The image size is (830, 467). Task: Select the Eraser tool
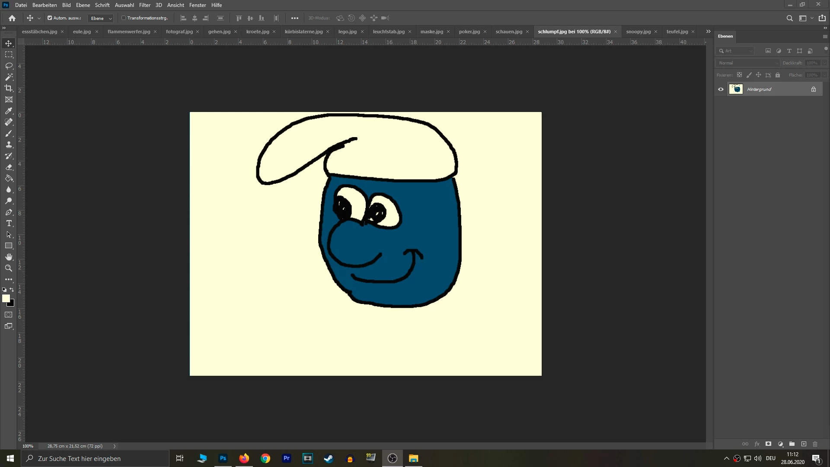coord(9,167)
